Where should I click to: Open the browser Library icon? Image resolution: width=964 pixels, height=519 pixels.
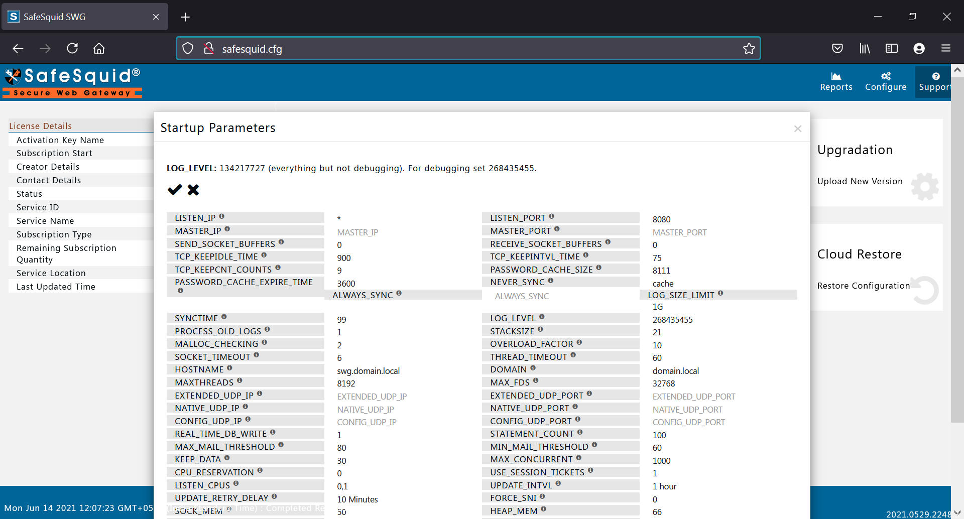865,48
